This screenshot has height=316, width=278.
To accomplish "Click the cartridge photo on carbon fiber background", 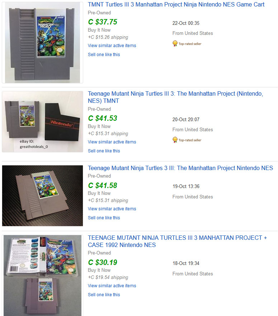I will [x=42, y=196].
